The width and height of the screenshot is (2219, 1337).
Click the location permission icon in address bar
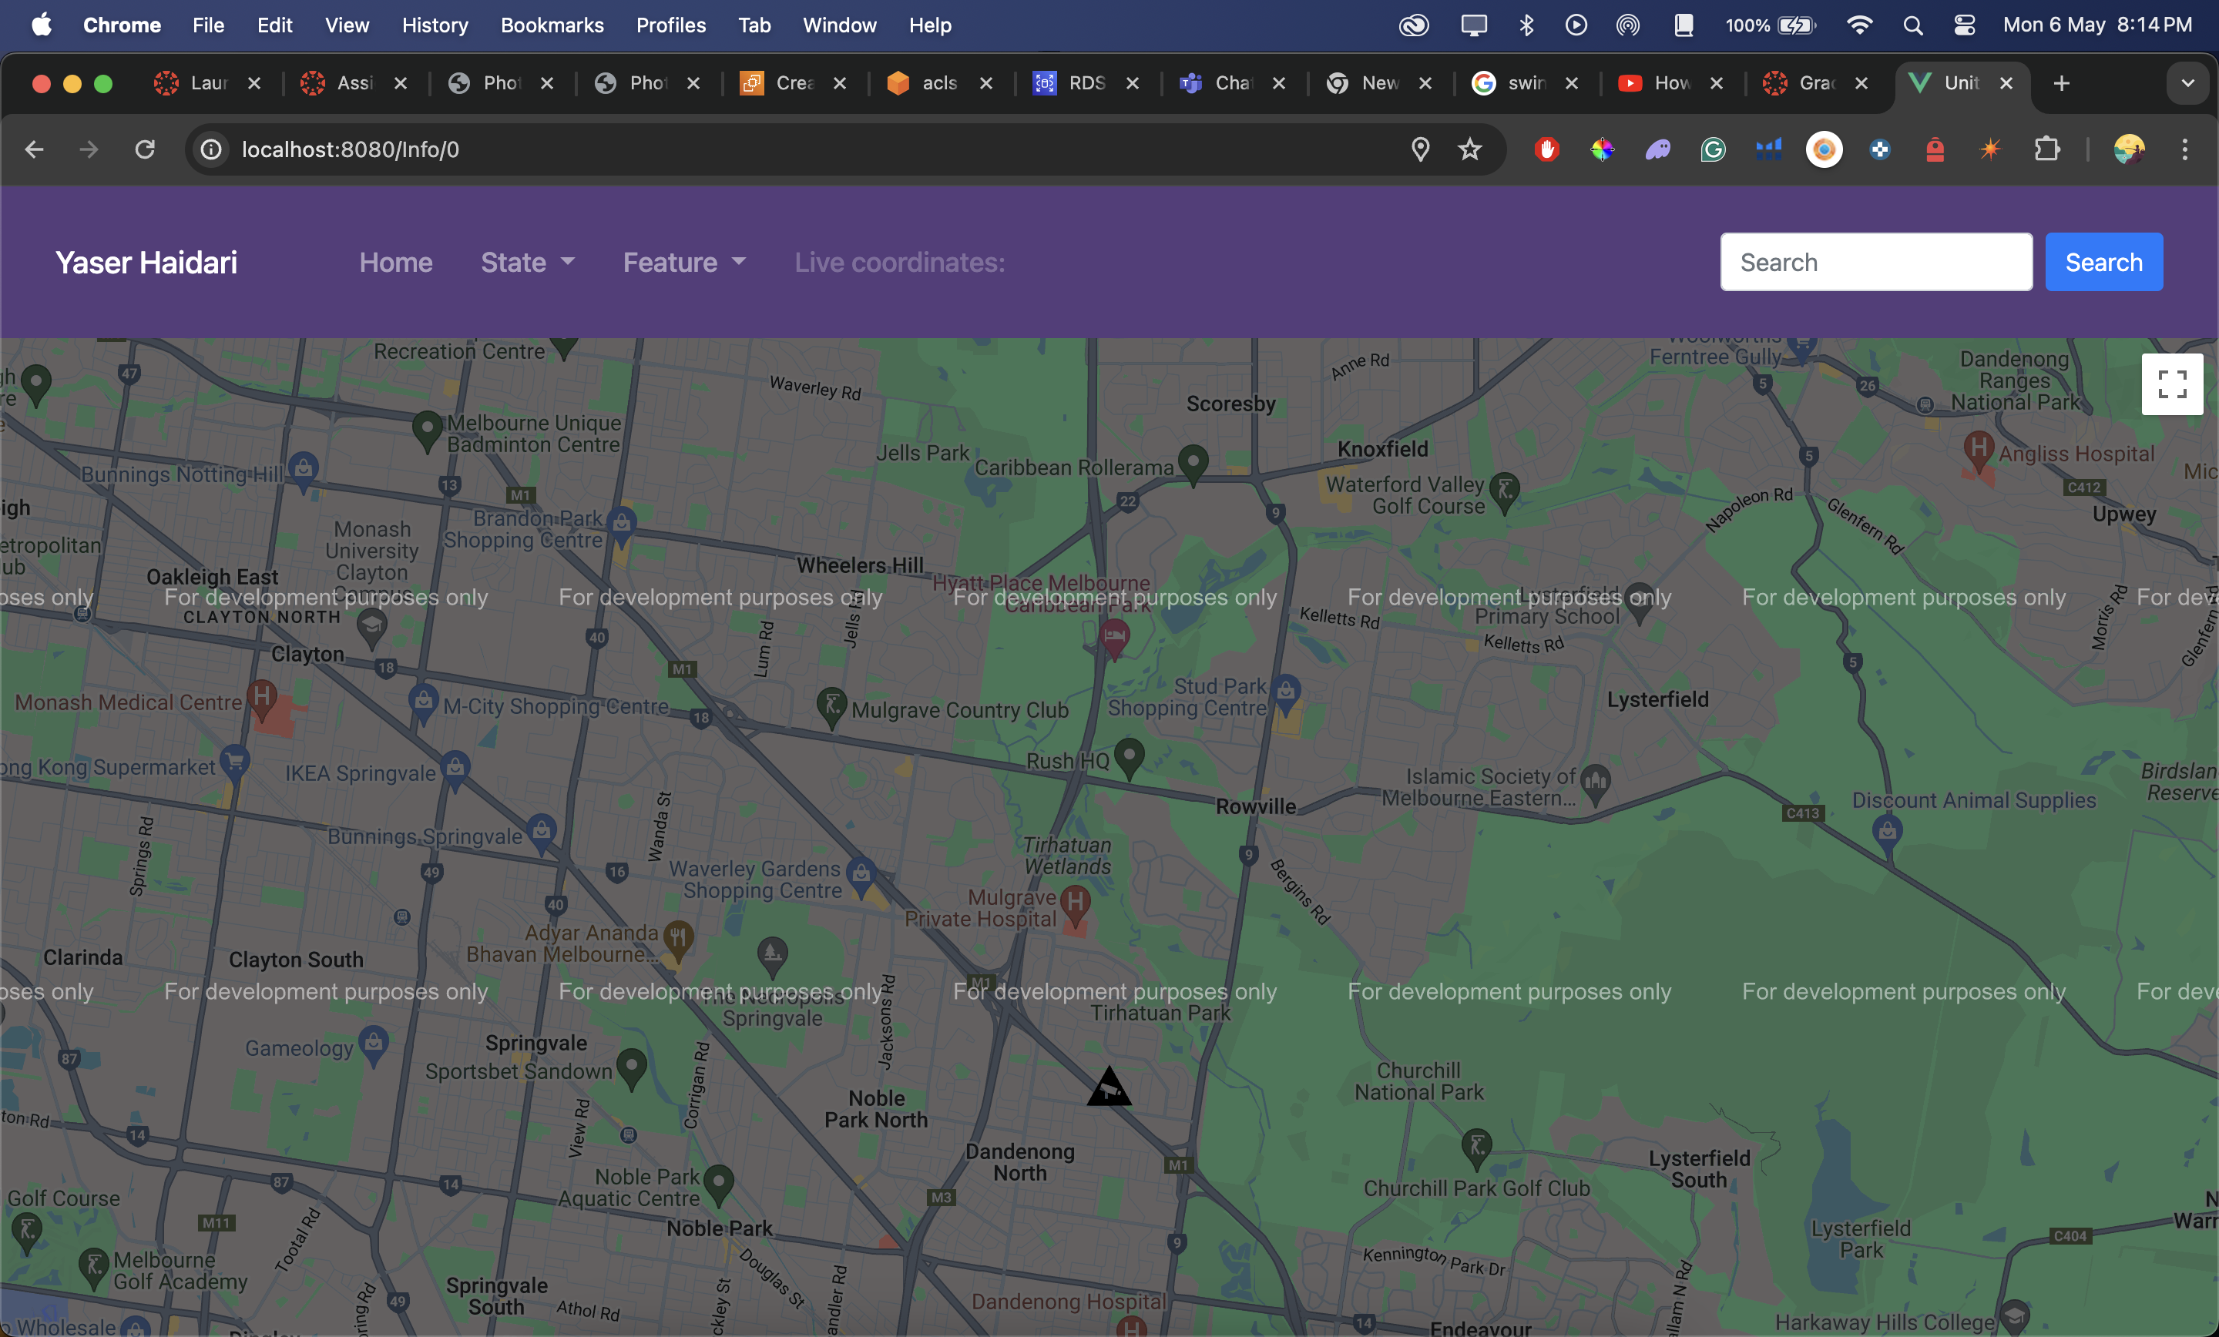1420,149
